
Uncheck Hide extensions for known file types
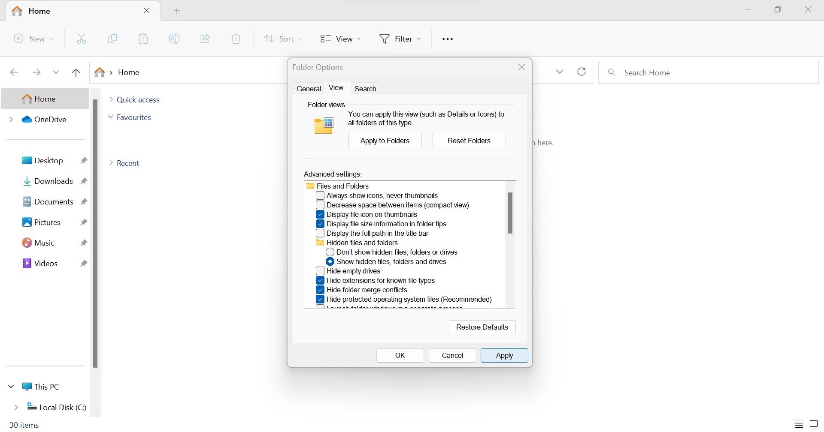pyautogui.click(x=320, y=280)
